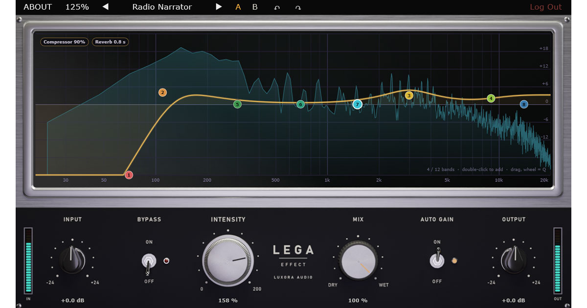Click the OUT level meter
The image size is (587, 308).
pyautogui.click(x=558, y=261)
